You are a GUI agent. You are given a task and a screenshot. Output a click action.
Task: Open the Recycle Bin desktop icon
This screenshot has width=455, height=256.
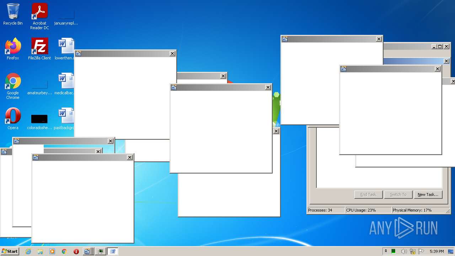click(13, 14)
